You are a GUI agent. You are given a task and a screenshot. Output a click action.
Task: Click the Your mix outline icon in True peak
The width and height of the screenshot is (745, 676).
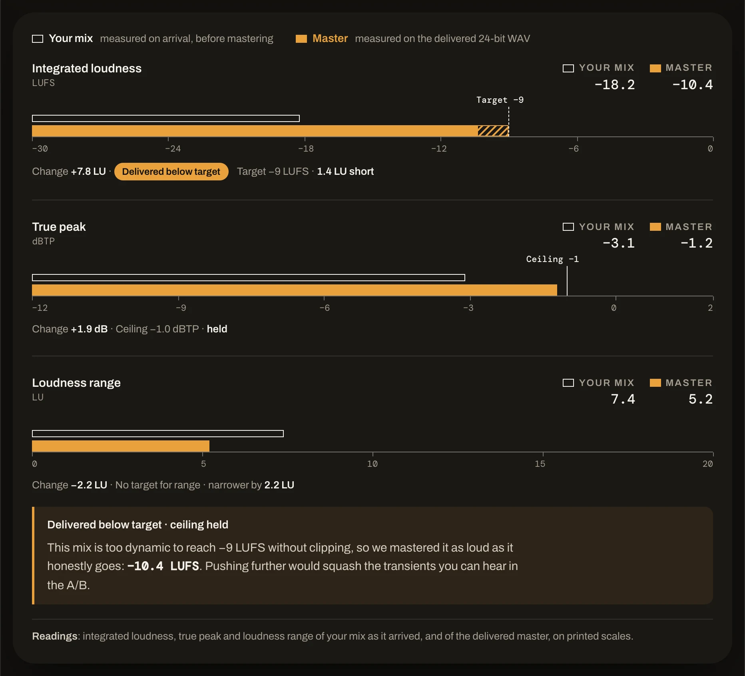tap(568, 227)
